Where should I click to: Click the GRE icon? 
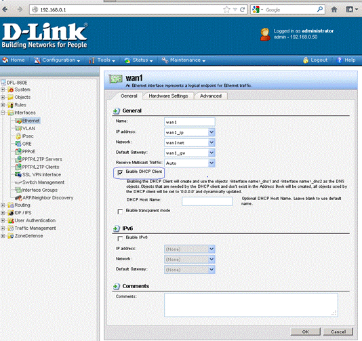point(18,144)
